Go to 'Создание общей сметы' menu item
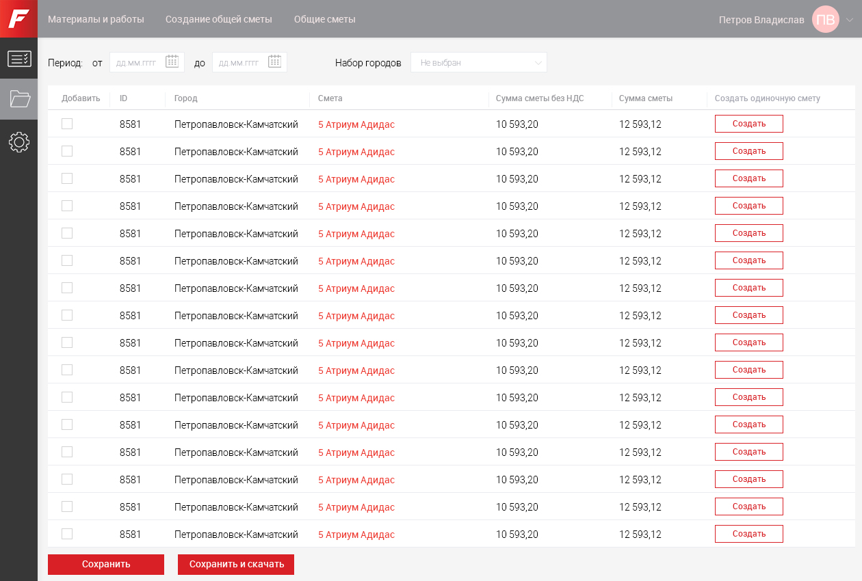862x581 pixels. point(219,19)
